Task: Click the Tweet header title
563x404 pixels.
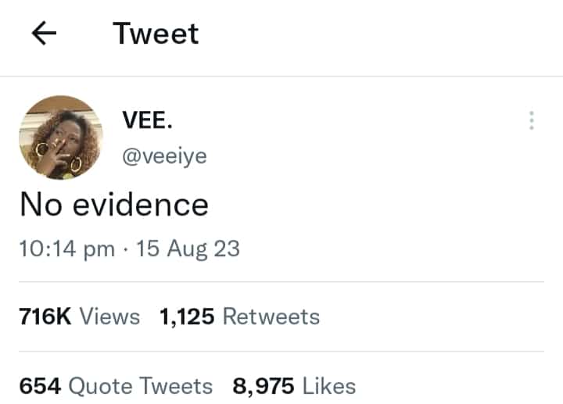Action: point(156,34)
